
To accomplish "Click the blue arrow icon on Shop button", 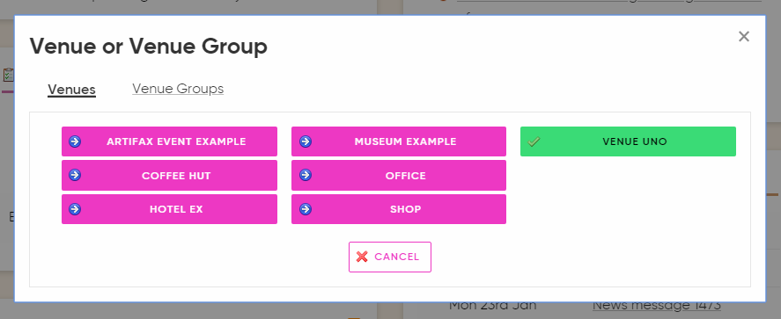I will point(306,209).
